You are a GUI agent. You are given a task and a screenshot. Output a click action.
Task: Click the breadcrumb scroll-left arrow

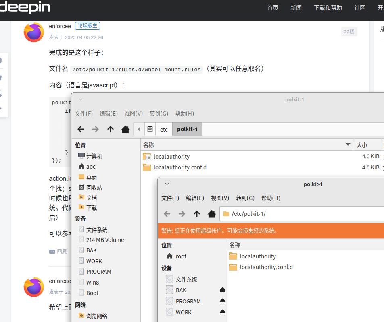139,129
